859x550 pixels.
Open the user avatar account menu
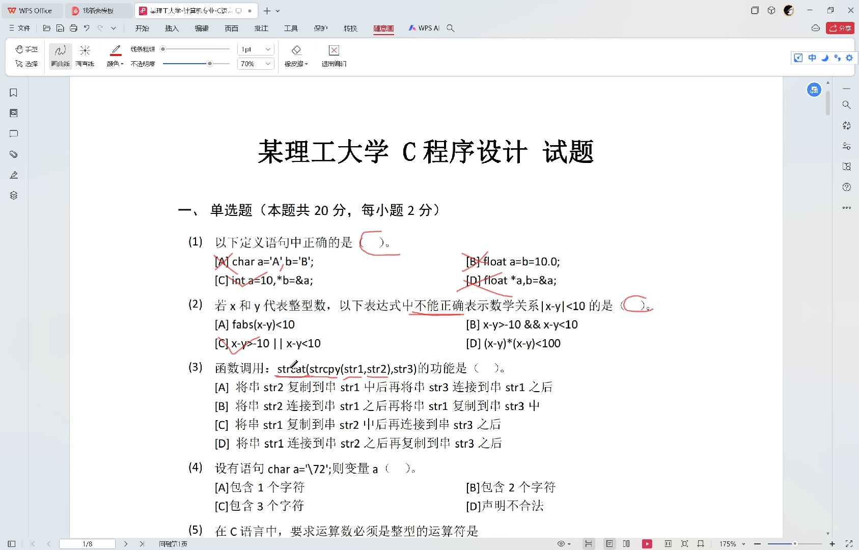(x=789, y=10)
